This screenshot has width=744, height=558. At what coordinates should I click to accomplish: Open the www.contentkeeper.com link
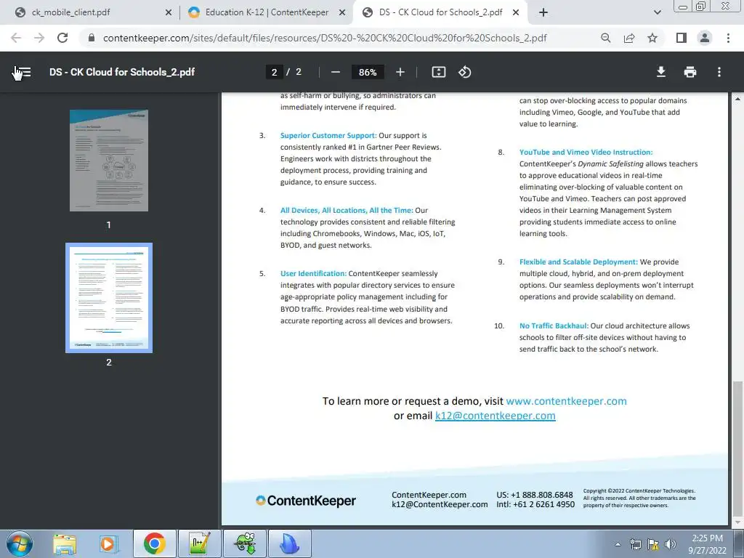click(566, 401)
